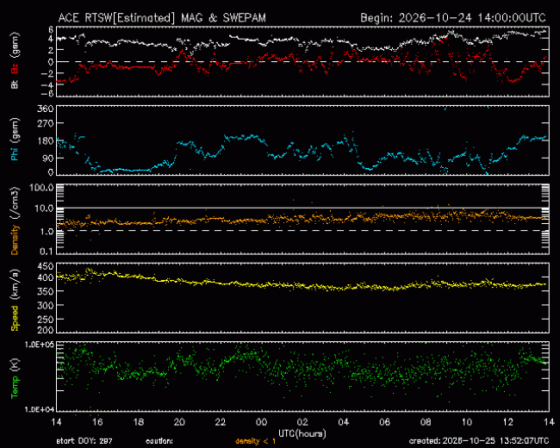
Task: Click the '1.0E+06' tick on the Temp axis
Action: tap(40, 345)
